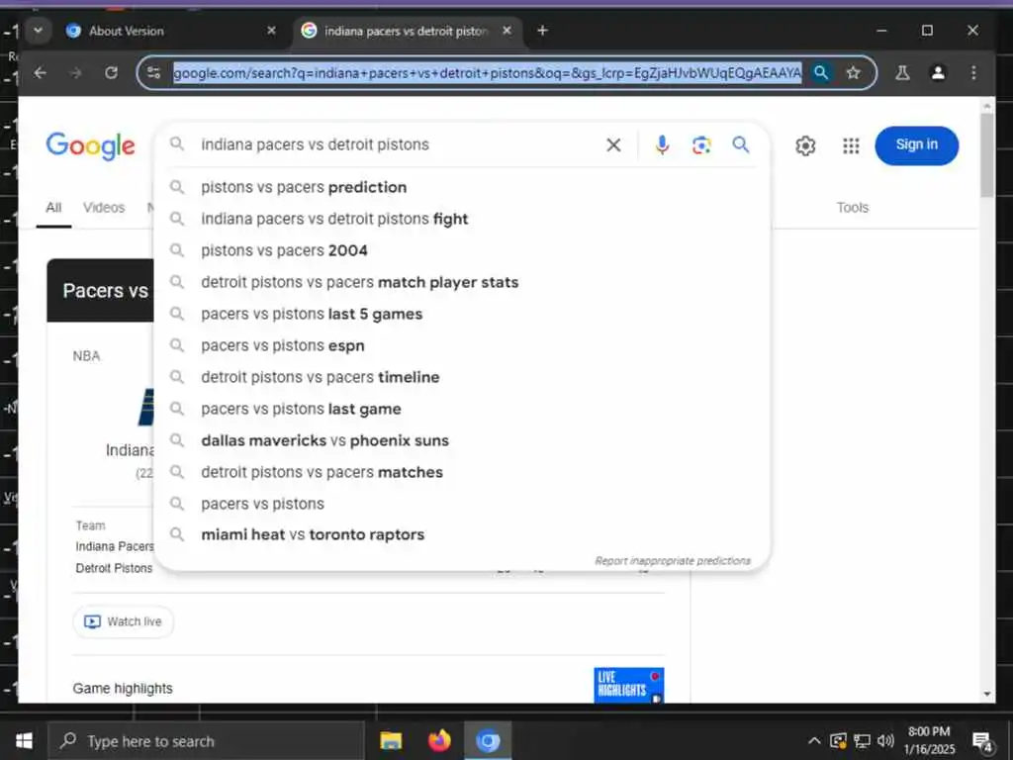Open the taskbar clock showing 8:00 PM
1013x760 pixels.
coord(929,740)
